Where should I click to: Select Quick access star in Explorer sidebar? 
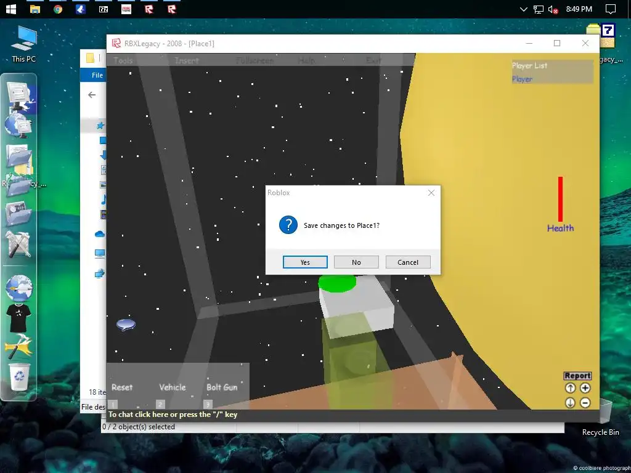pyautogui.click(x=100, y=126)
